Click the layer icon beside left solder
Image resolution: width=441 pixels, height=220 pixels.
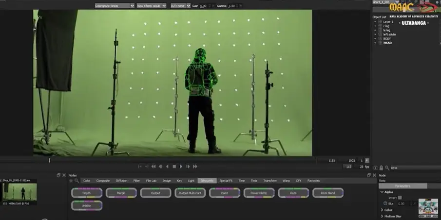tap(380, 34)
